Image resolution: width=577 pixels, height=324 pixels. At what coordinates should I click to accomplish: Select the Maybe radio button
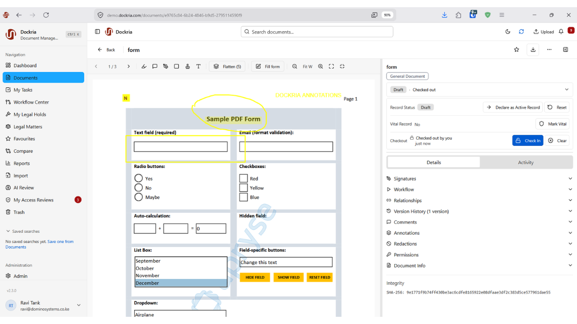coord(138,197)
